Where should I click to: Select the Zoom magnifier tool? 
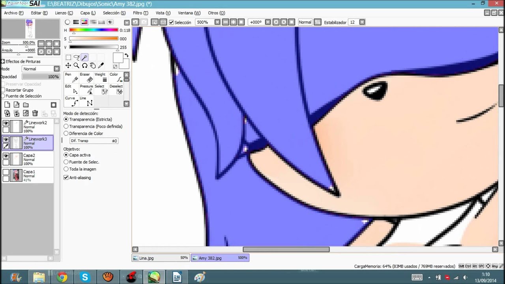click(x=77, y=65)
